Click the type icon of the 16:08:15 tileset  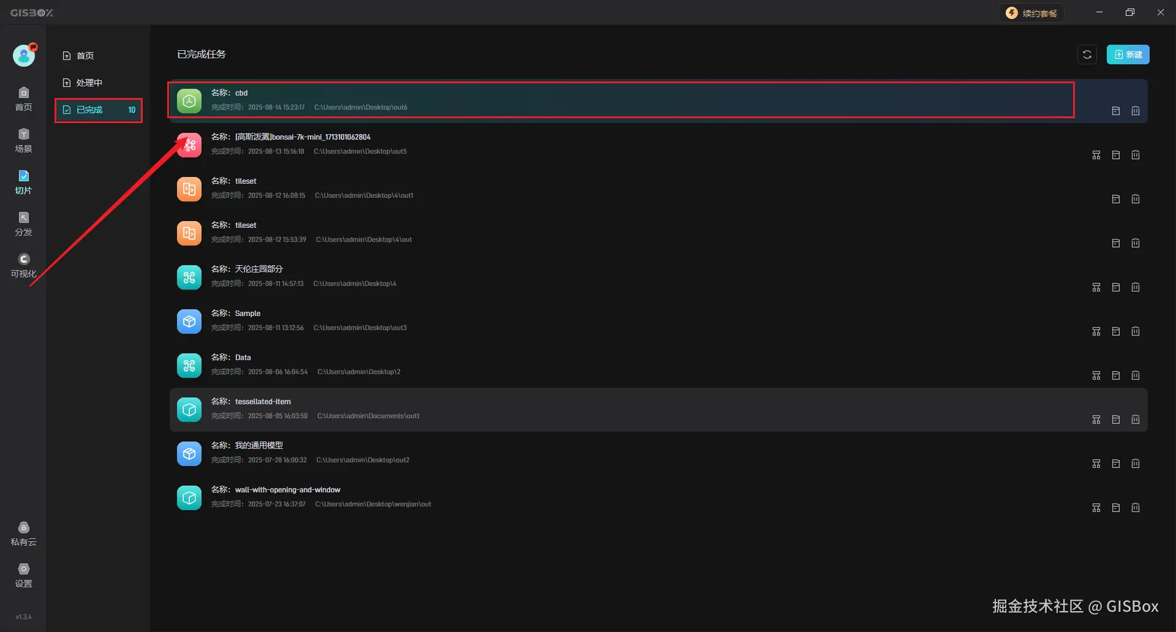[x=189, y=189]
